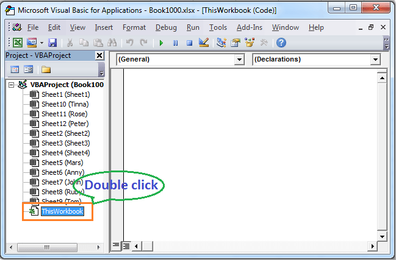396x260 pixels.
Task: Expand Project pane toolbar options chevron
Action: tap(101, 69)
